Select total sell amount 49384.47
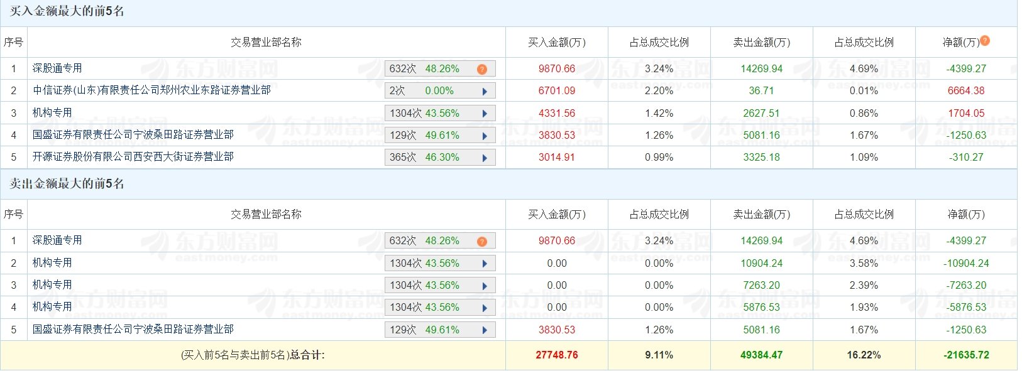This screenshot has height=371, width=1022. [x=762, y=355]
